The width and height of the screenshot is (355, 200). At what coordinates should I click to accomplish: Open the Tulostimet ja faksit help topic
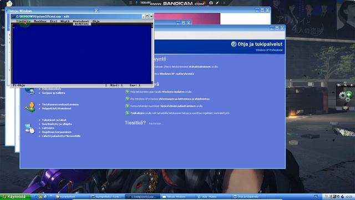(x=54, y=120)
